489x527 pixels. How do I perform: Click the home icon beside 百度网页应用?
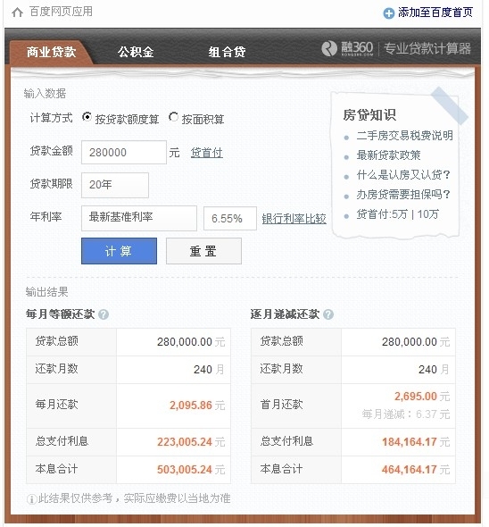coord(18,13)
